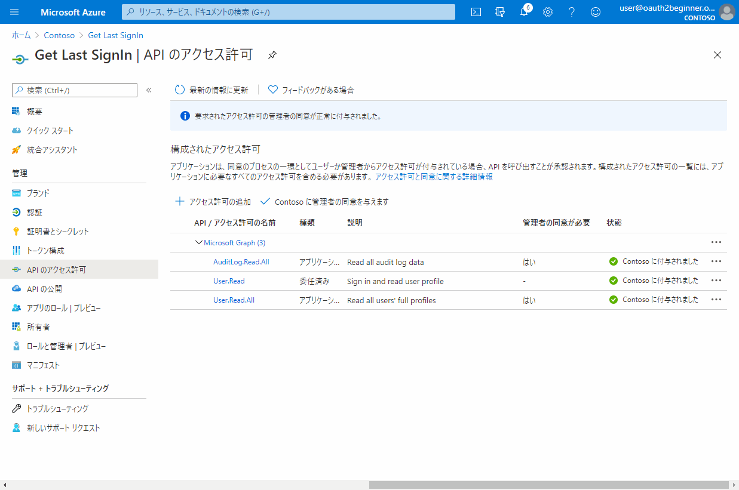Open the notifications bell

524,12
